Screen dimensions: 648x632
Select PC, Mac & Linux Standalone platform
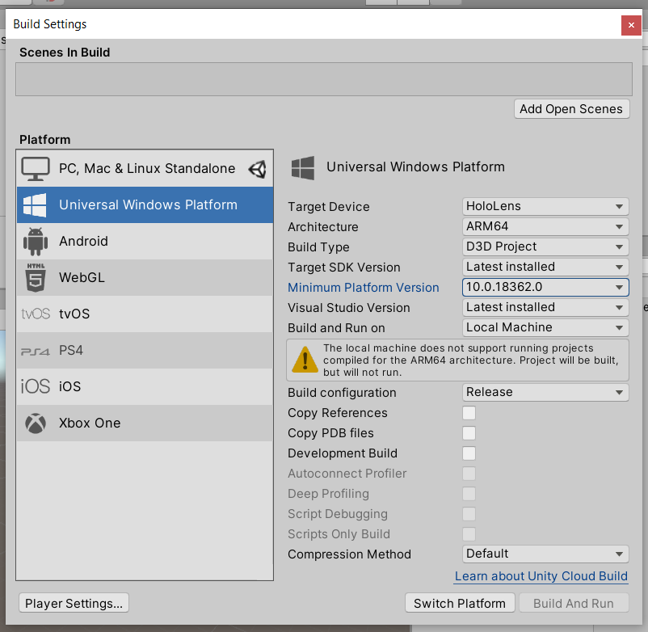(145, 169)
